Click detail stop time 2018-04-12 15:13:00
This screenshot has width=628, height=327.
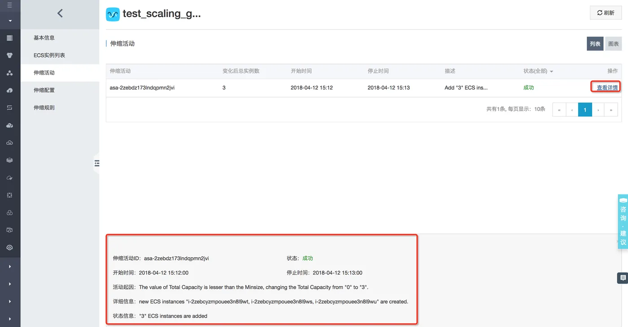pyautogui.click(x=337, y=273)
